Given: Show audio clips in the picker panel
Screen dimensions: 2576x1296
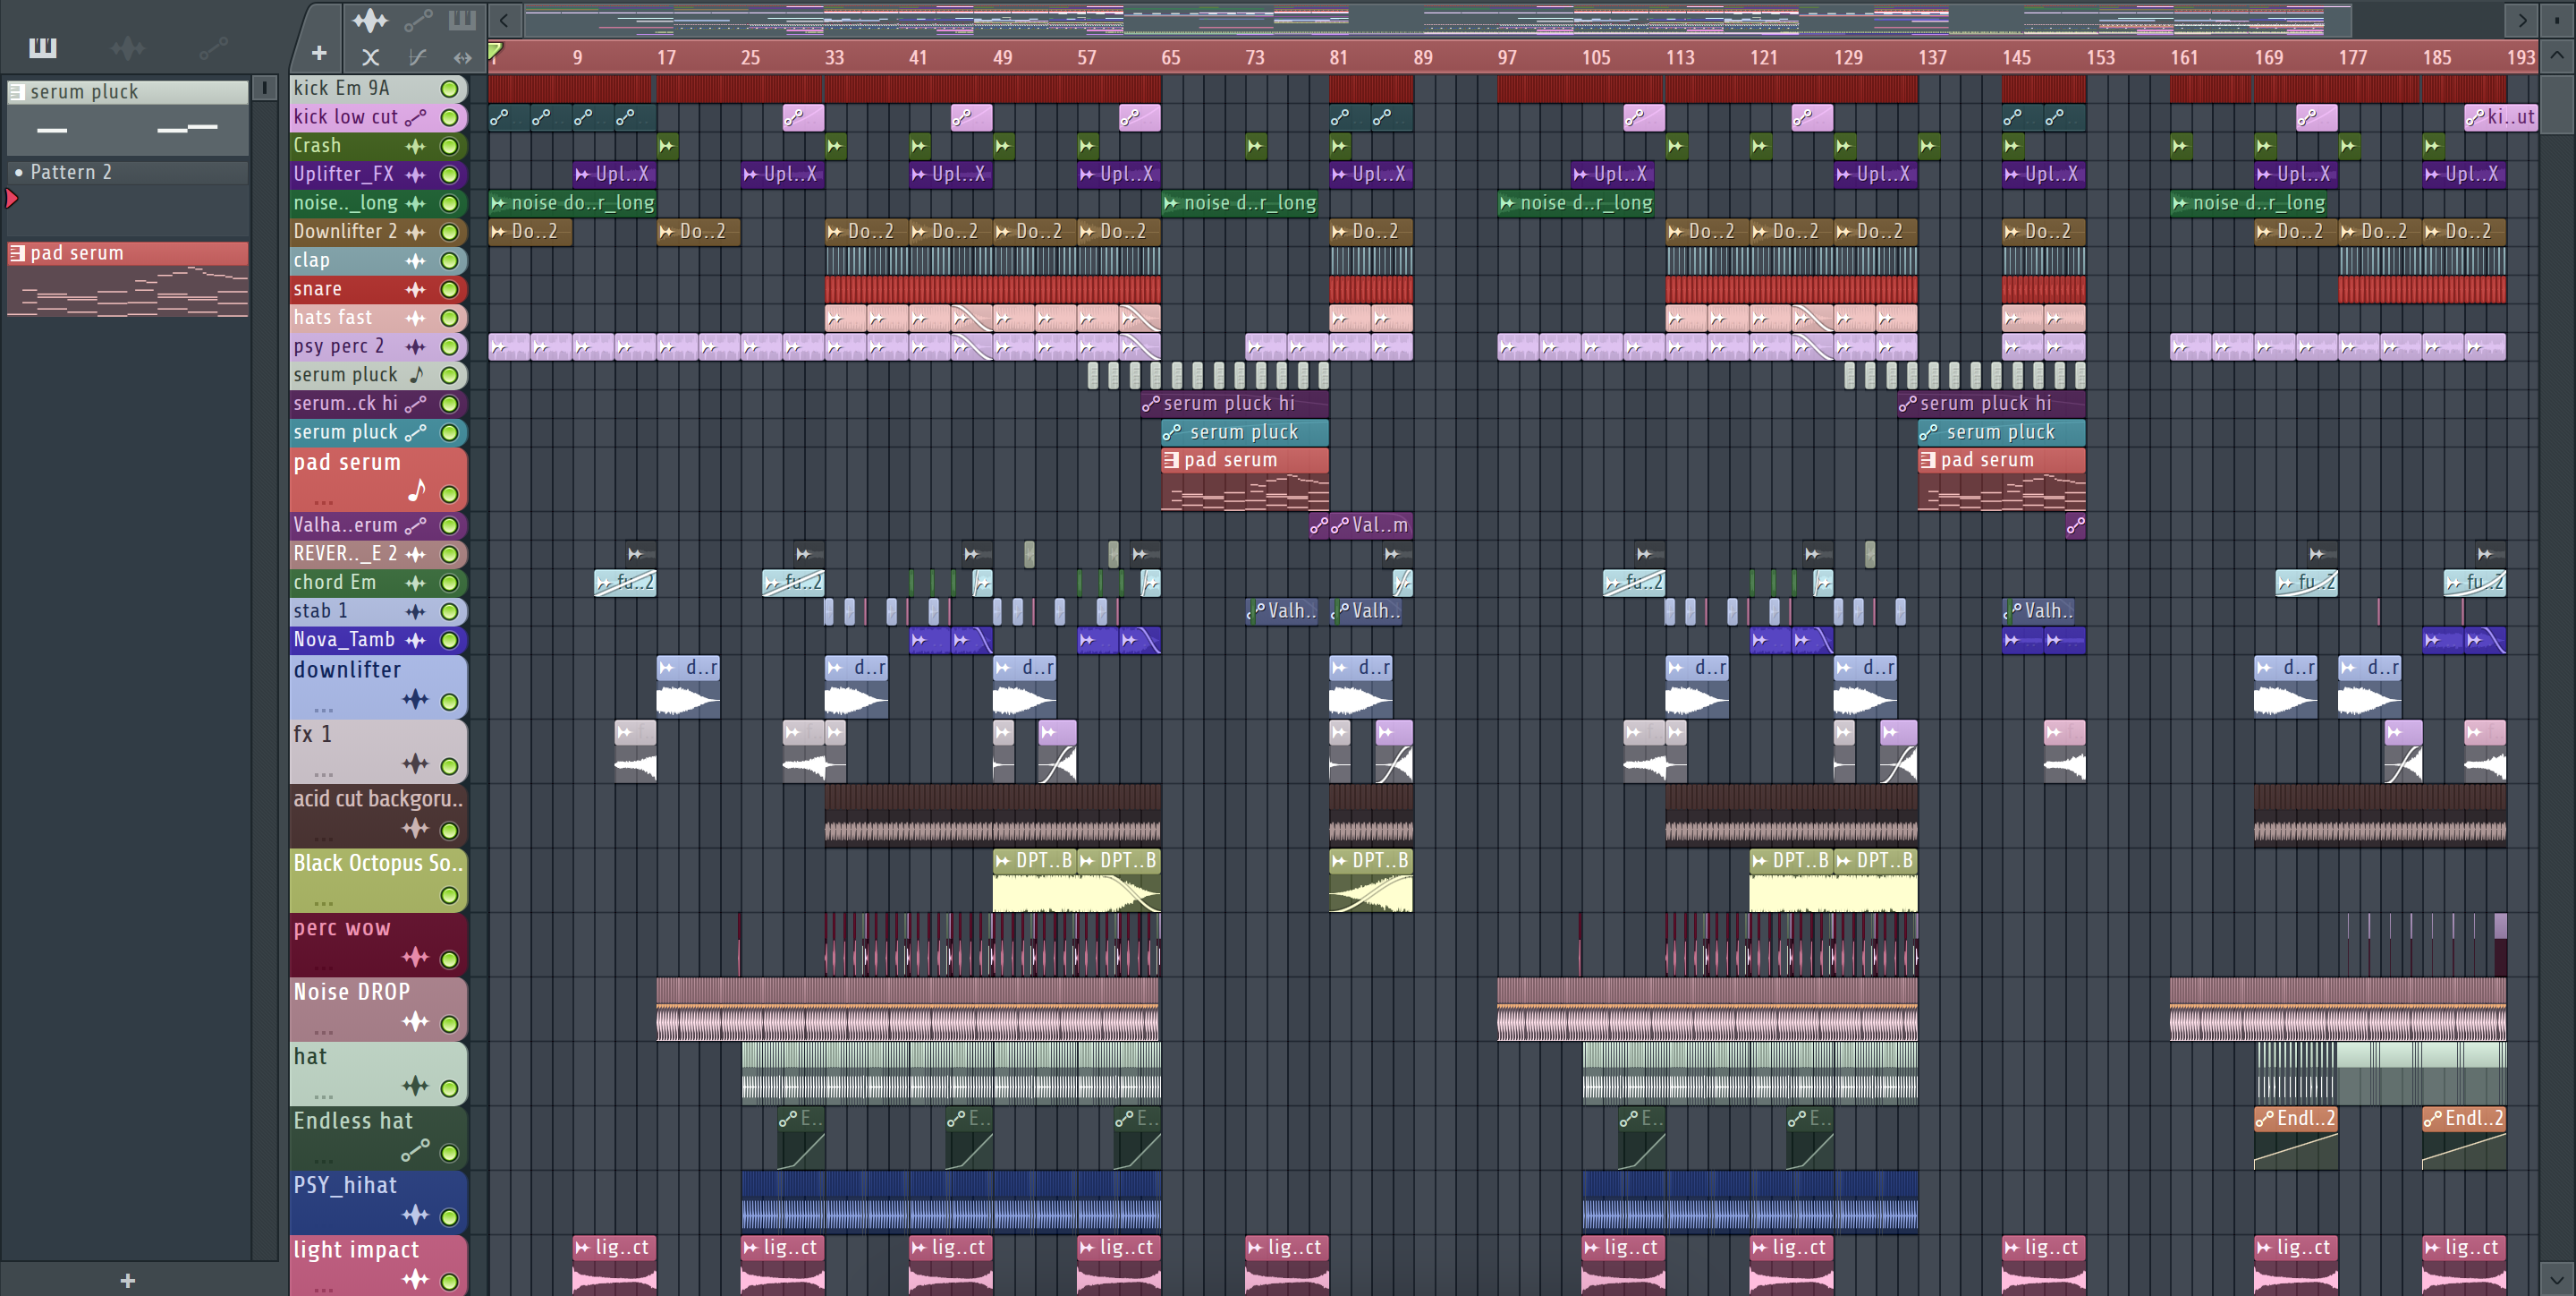Looking at the screenshot, I should point(128,47).
